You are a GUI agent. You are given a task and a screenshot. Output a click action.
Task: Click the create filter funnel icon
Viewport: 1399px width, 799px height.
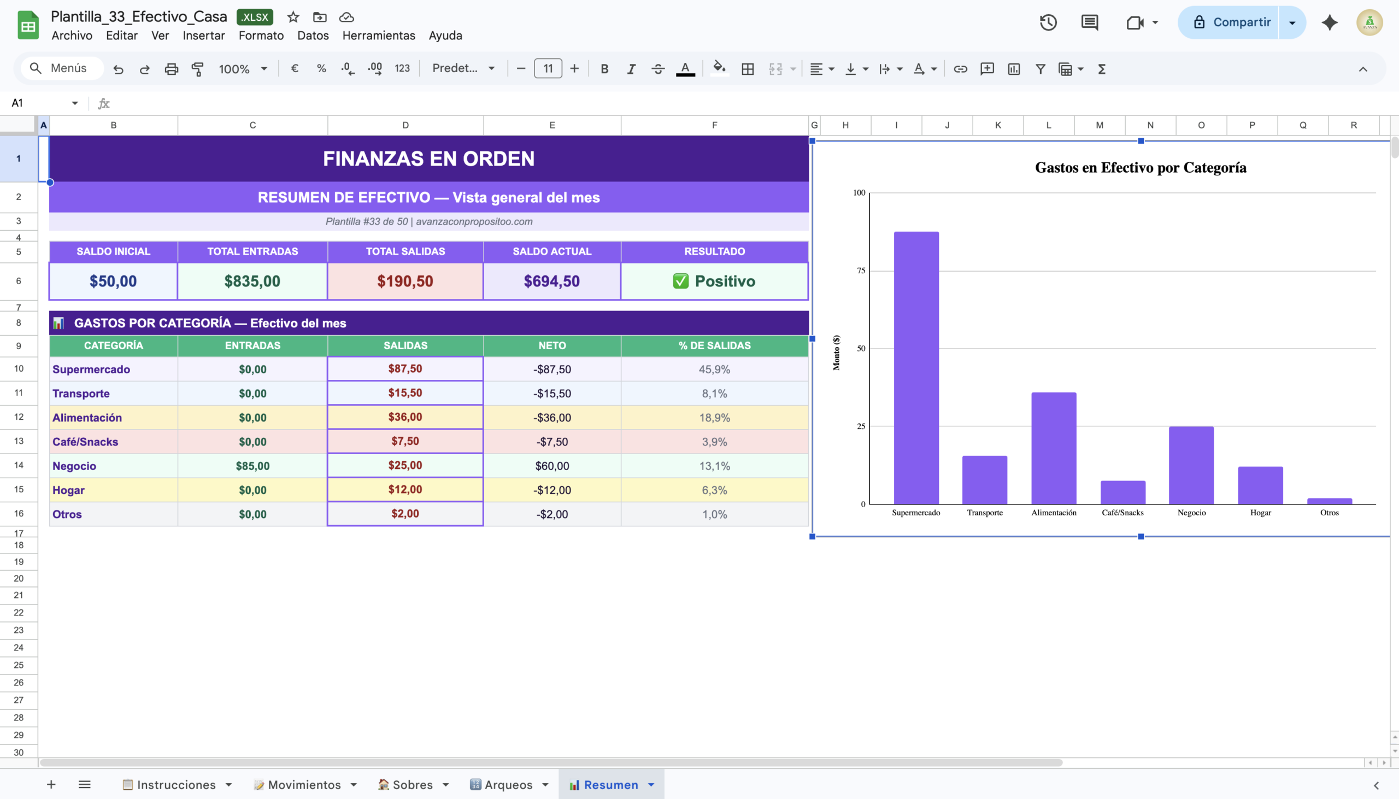pos(1039,69)
